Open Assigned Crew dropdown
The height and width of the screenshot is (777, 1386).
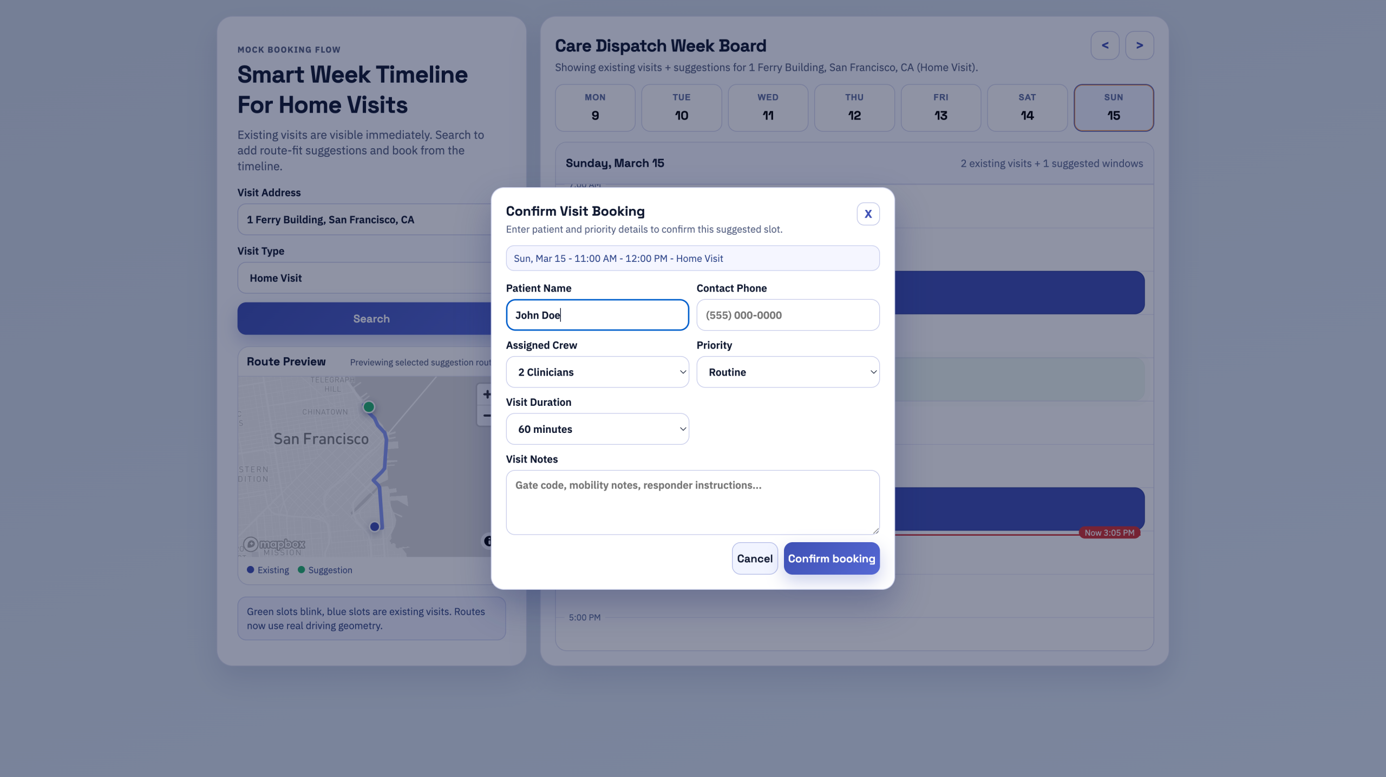(597, 372)
